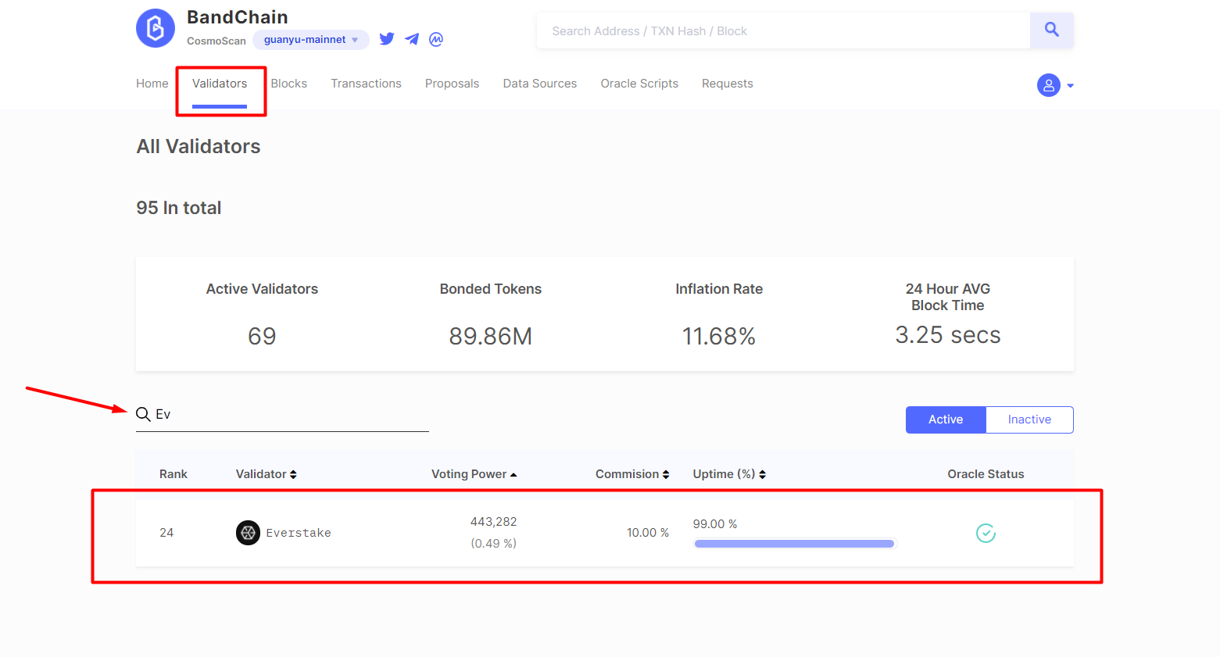Click the Rank column header
This screenshot has width=1220, height=657.
coord(174,474)
